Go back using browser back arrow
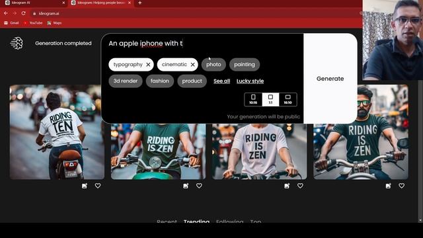The height and width of the screenshot is (238, 423). click(6, 13)
